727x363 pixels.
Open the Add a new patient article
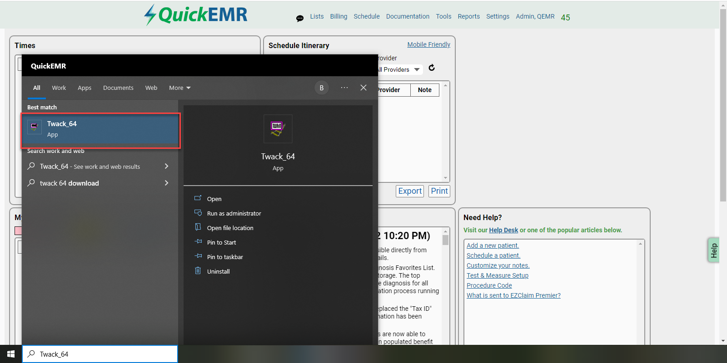coord(493,245)
